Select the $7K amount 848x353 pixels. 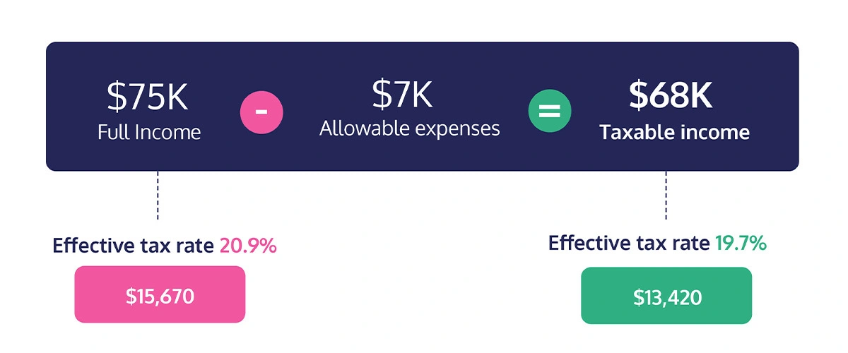[x=401, y=95]
